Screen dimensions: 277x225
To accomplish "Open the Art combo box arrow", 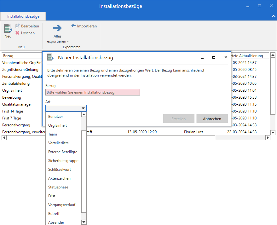I will click(83, 108).
